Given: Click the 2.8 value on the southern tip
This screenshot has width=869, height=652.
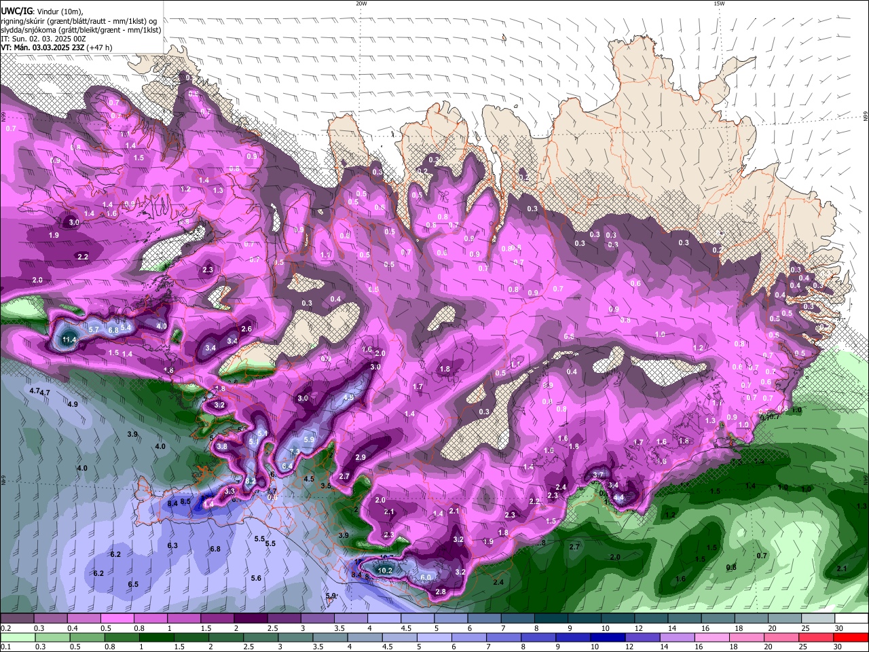Looking at the screenshot, I should coord(441,592).
